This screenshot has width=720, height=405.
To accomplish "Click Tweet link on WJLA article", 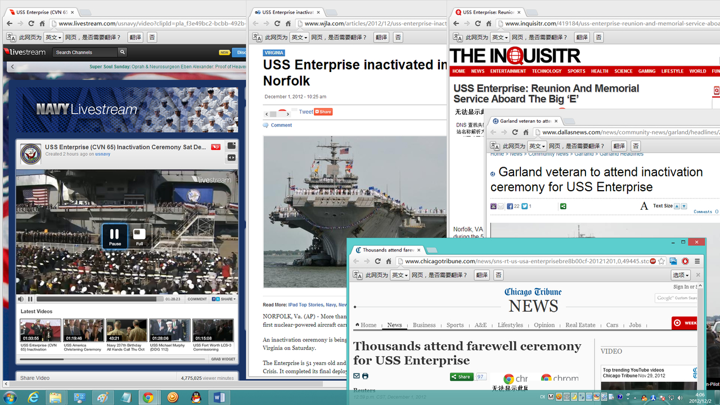I will [x=306, y=111].
